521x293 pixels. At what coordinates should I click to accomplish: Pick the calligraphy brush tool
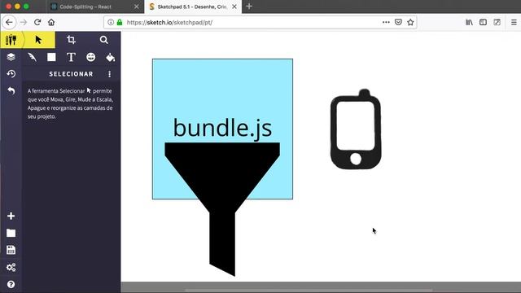click(x=33, y=57)
